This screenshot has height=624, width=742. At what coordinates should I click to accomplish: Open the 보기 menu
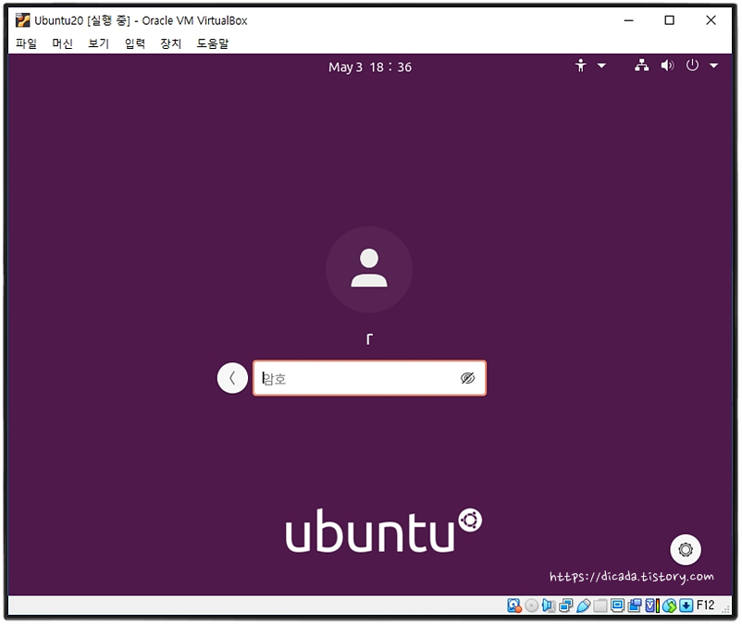pos(98,43)
